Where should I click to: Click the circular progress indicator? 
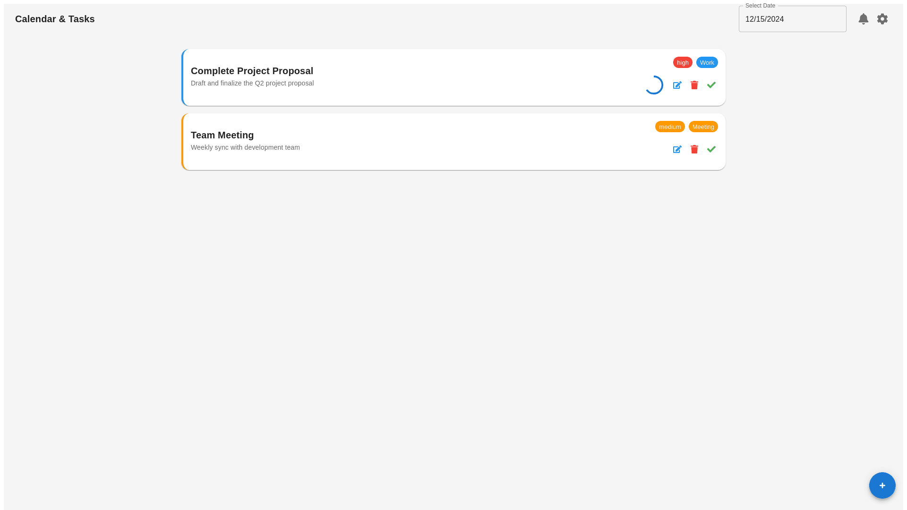click(654, 85)
